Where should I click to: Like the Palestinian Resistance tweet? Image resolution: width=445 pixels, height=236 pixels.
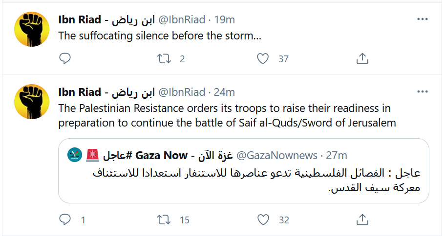[x=263, y=220]
